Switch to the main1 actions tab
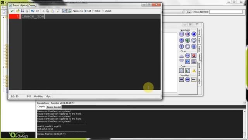The height and width of the screenshot is (140, 248). click(x=199, y=40)
